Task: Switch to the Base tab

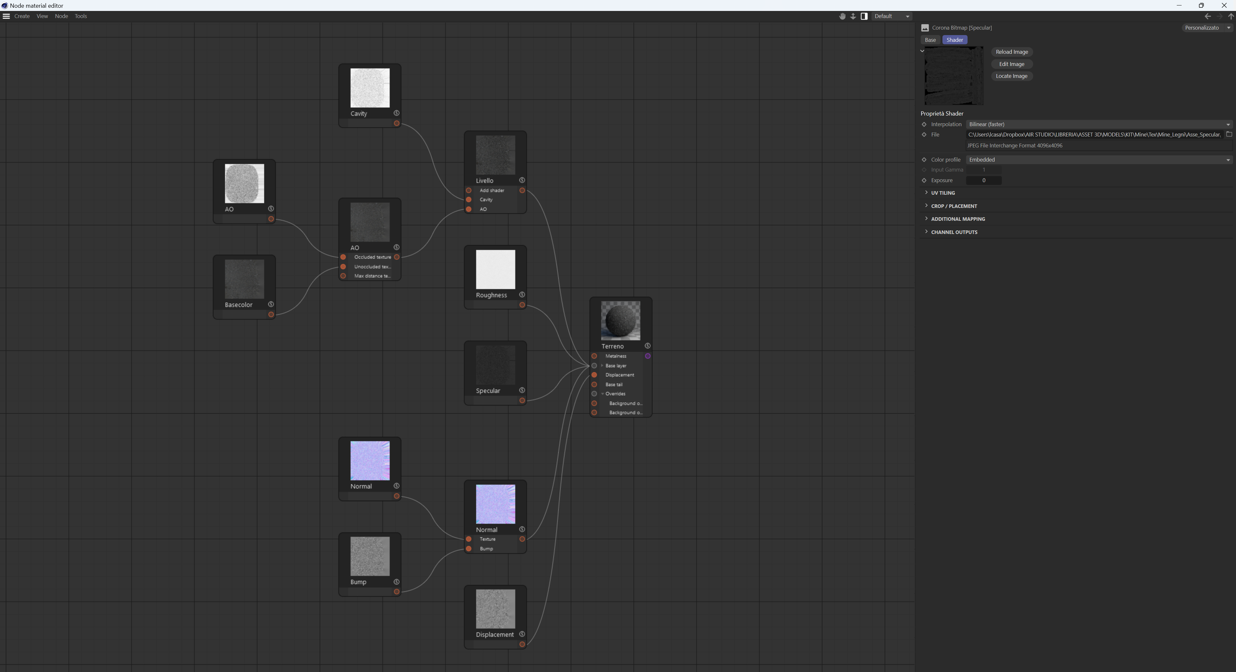Action: [x=930, y=40]
